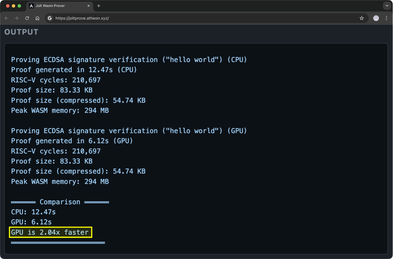Click 'GPU is 2.04x faster' text
Viewport: 393px width, 259px height.
50,232
